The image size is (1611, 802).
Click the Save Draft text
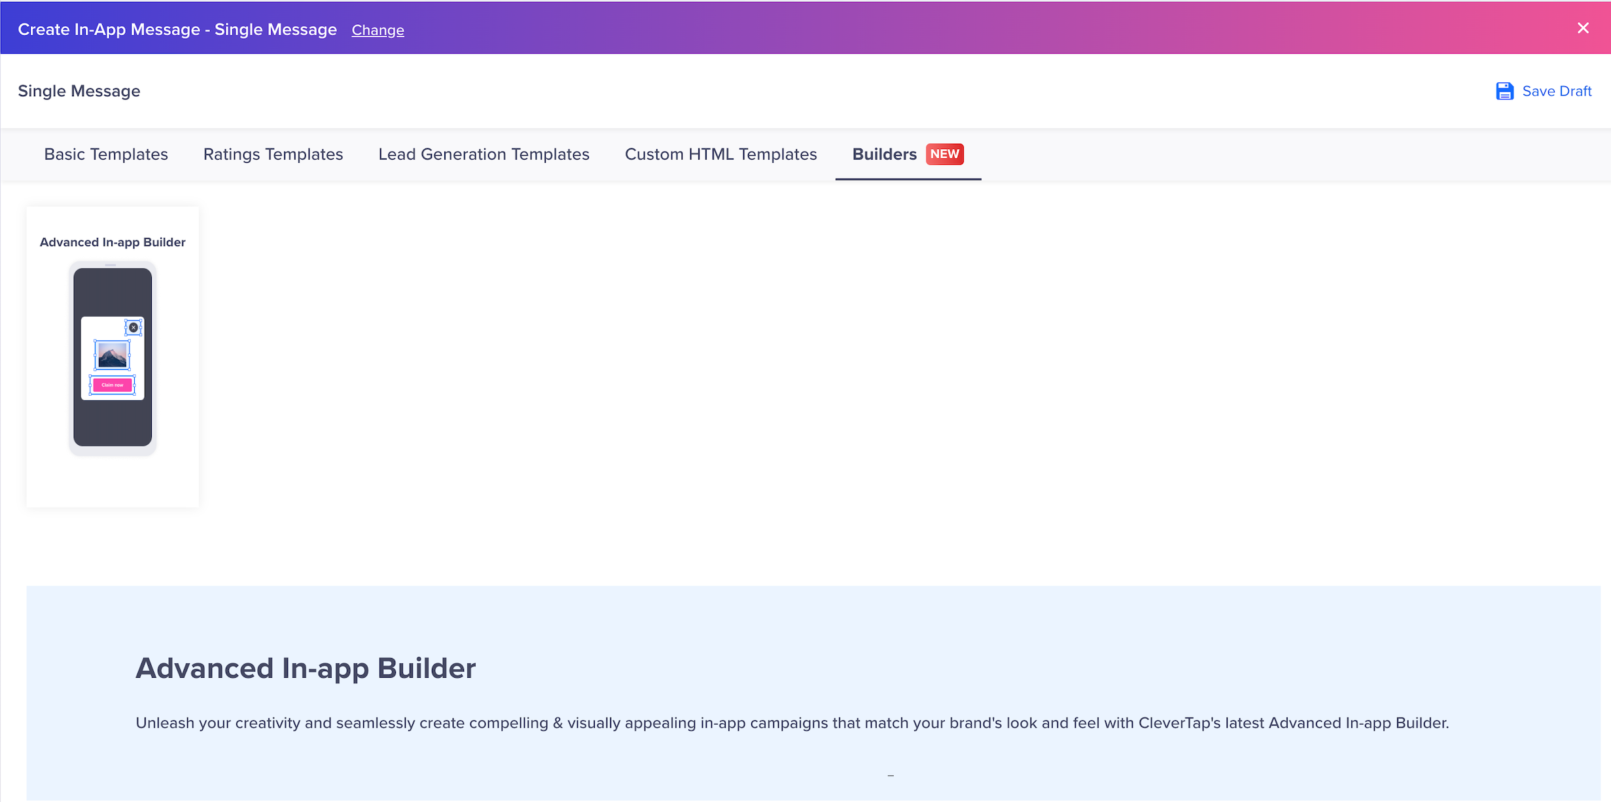pyautogui.click(x=1557, y=91)
